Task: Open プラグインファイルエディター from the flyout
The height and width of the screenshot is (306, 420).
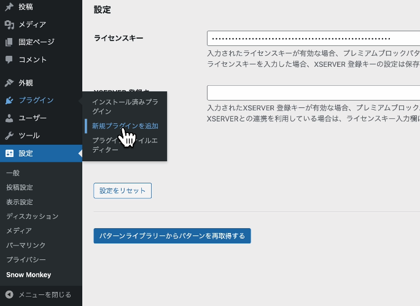Action: [125, 145]
